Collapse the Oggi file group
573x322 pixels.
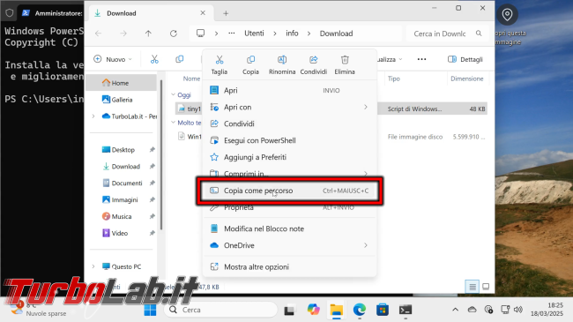click(x=173, y=94)
